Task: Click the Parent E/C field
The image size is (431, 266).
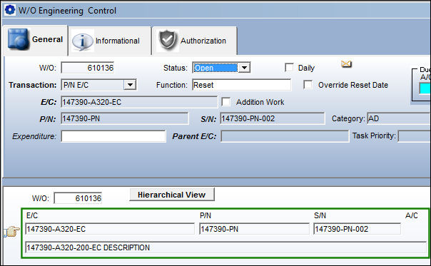Action: 285,136
